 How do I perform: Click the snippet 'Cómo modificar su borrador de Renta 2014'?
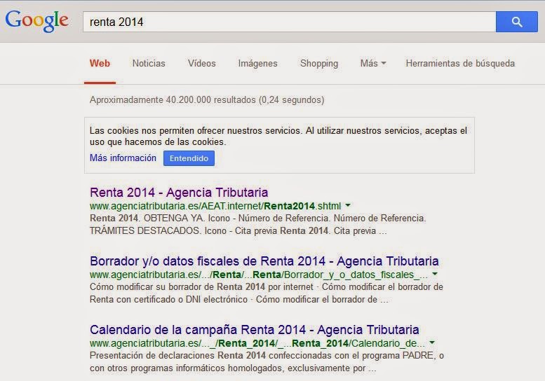tap(267, 293)
